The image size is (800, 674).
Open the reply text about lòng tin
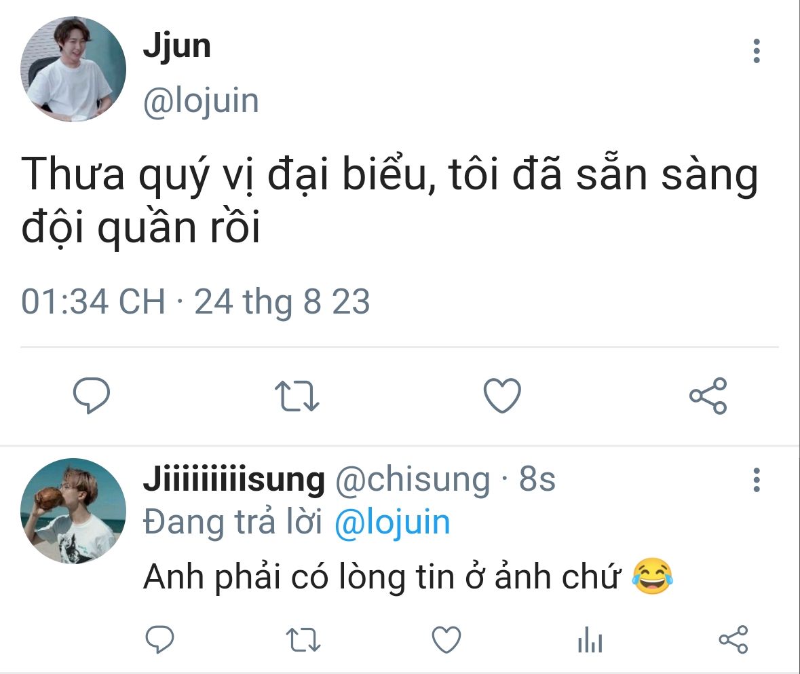tap(381, 578)
